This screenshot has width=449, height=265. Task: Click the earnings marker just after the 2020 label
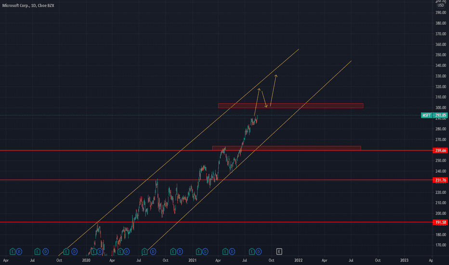coord(93,252)
